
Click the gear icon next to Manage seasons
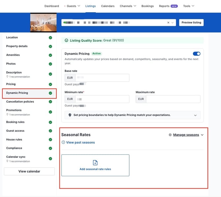coord(170,135)
